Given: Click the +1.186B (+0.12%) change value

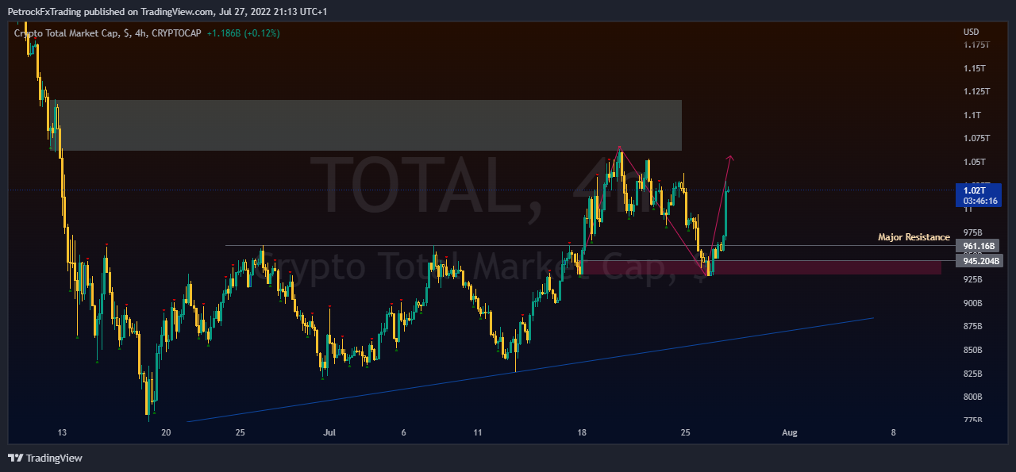Looking at the screenshot, I should pyautogui.click(x=243, y=33).
